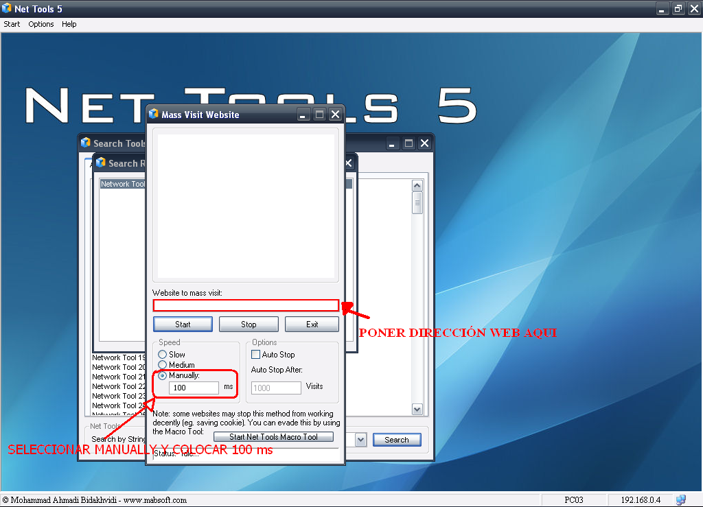This screenshot has width=703, height=507.
Task: Minimize the main Net Tools 5 window
Action: click(x=662, y=8)
